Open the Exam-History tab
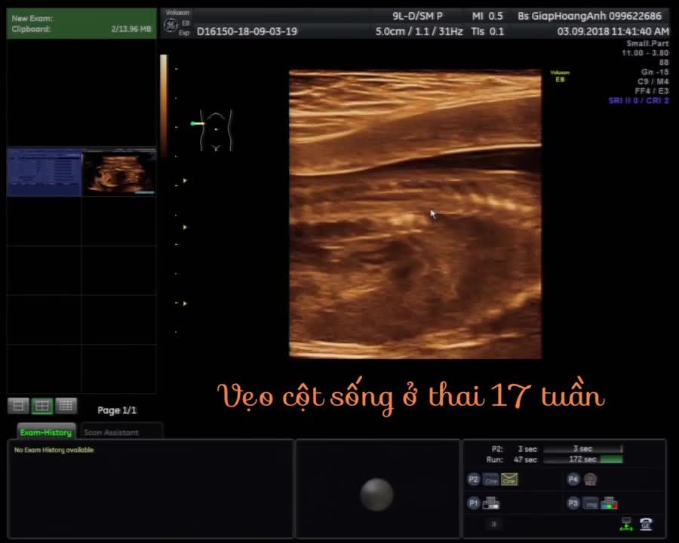This screenshot has height=543, width=679. point(45,432)
